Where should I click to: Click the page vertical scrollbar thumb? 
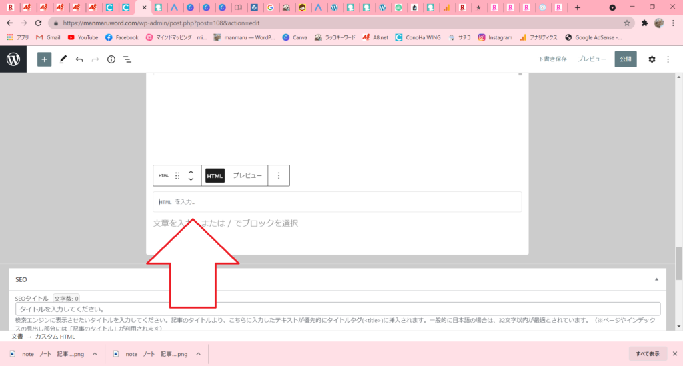point(678,264)
